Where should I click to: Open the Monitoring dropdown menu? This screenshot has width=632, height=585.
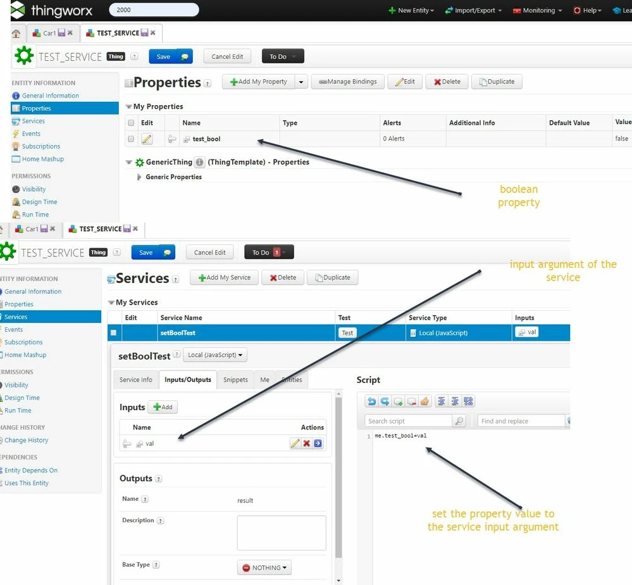point(537,11)
